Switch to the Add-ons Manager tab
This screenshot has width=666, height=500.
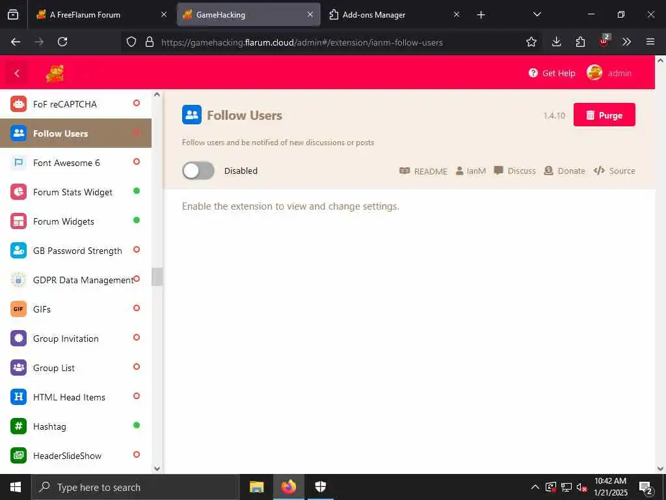[x=394, y=14]
